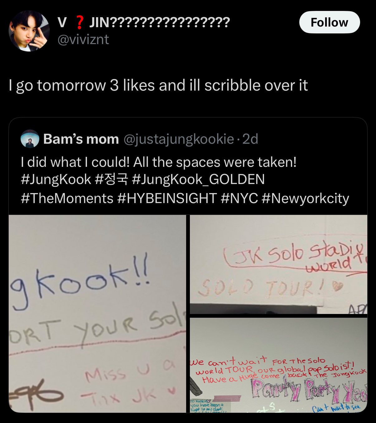Image resolution: width=376 pixels, height=423 pixels.
Task: Click the V JIN display name
Action: click(x=144, y=22)
